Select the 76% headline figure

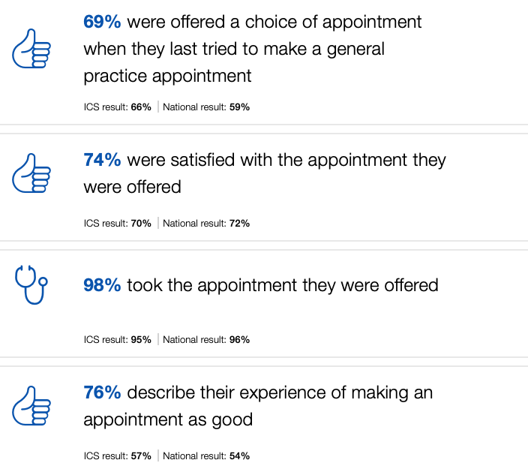[x=102, y=392]
